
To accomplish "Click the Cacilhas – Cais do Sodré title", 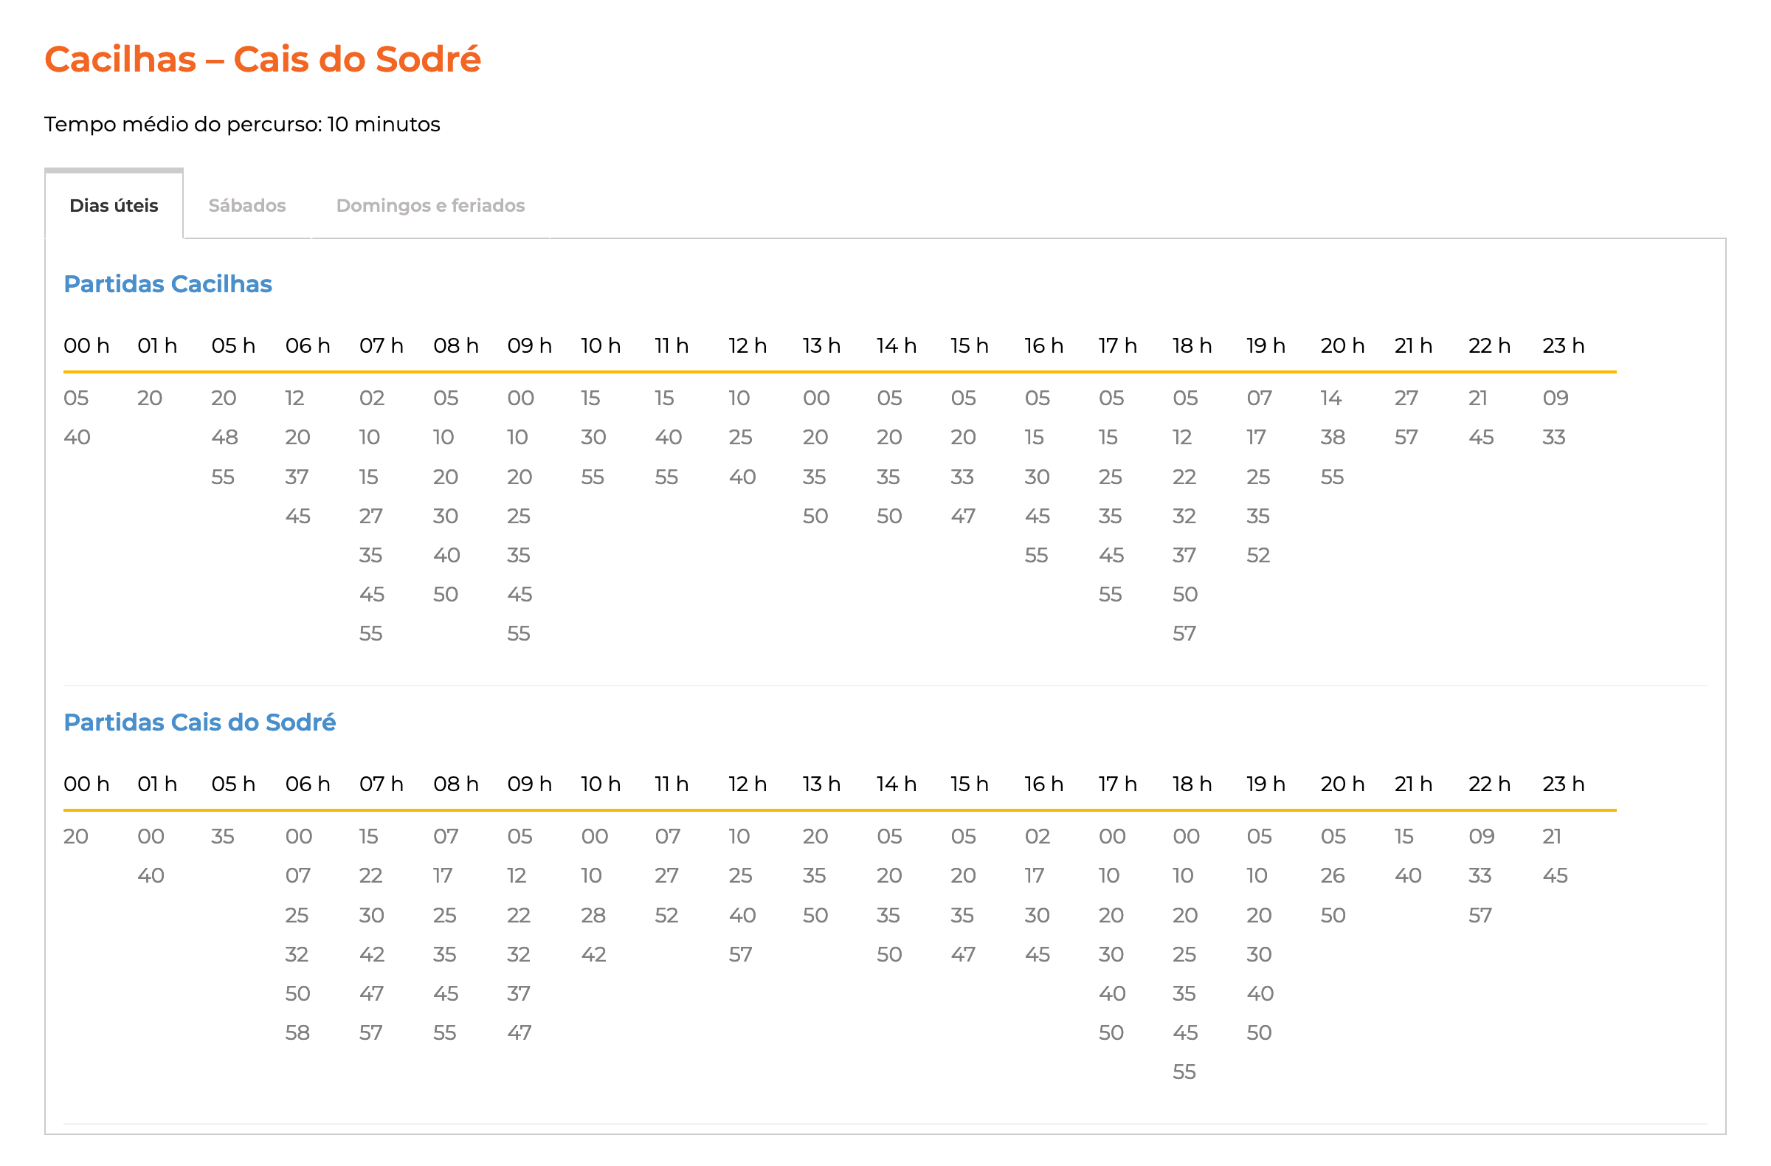I will pyautogui.click(x=263, y=60).
